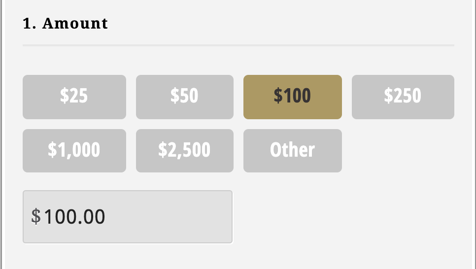Click the highlighted $100 amount button

pyautogui.click(x=292, y=97)
